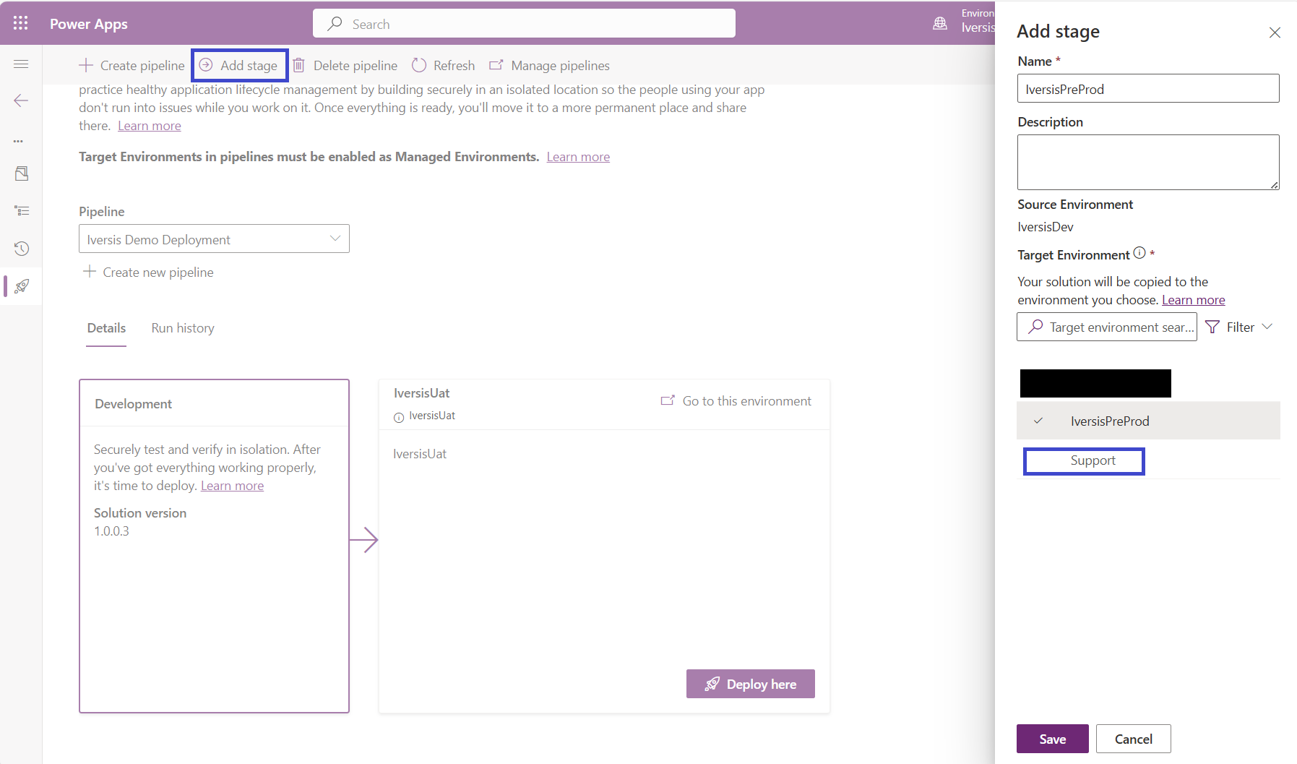Open the app launcher waffle icon
This screenshot has width=1297, height=764.
[x=21, y=23]
